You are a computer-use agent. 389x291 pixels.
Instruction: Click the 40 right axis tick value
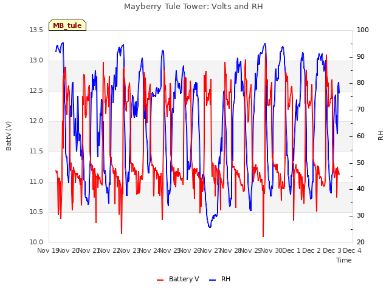tap(360, 189)
